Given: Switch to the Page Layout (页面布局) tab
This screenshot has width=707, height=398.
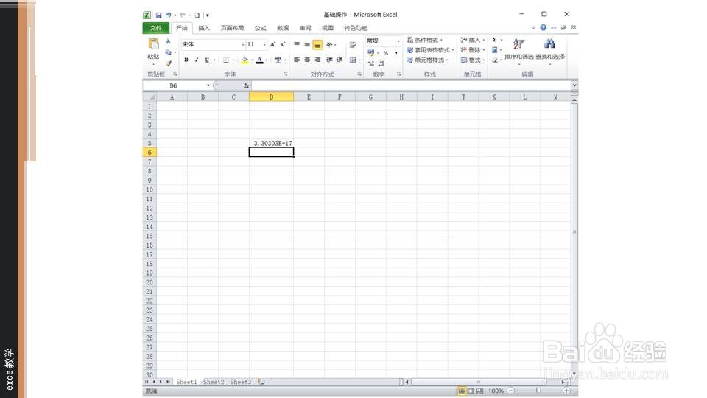Looking at the screenshot, I should [x=232, y=28].
